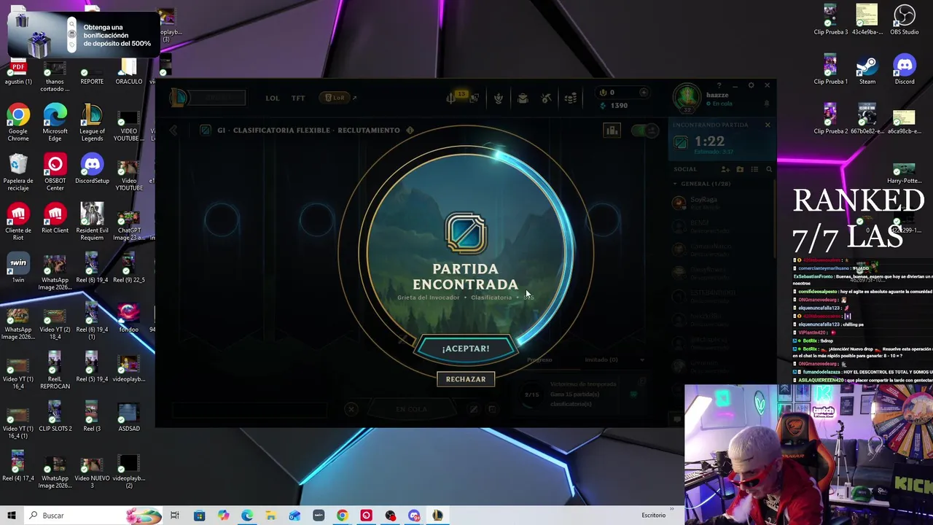Open the Collection icon in League header

[523, 98]
